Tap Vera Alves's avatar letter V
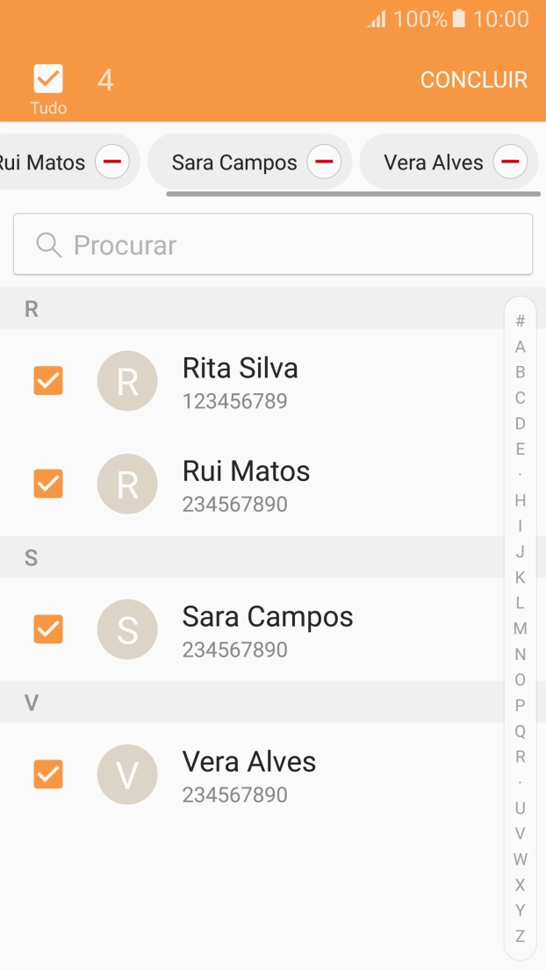The height and width of the screenshot is (970, 546). coord(127,775)
